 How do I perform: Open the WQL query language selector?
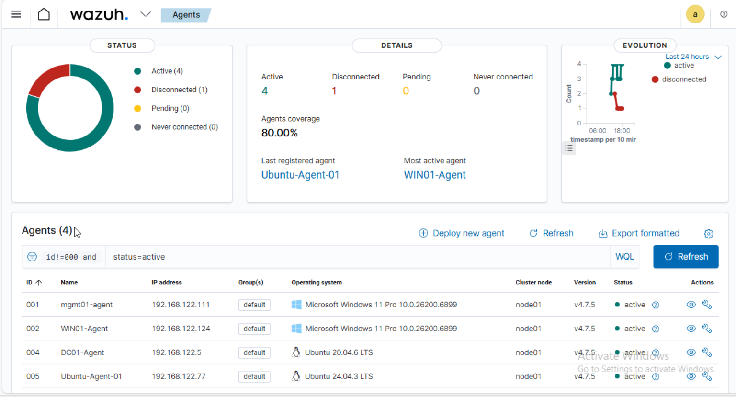[624, 256]
